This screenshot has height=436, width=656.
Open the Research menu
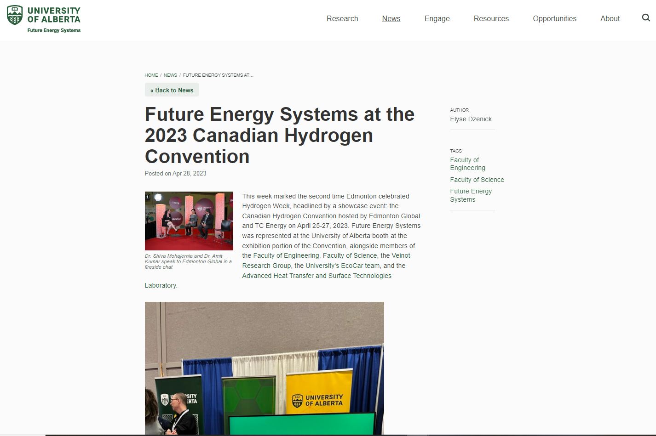click(x=342, y=18)
